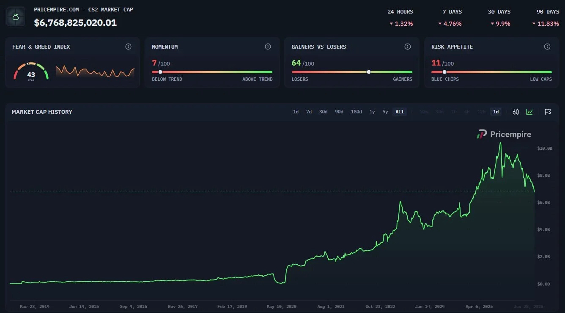Choose the 30m candle interval

439,112
